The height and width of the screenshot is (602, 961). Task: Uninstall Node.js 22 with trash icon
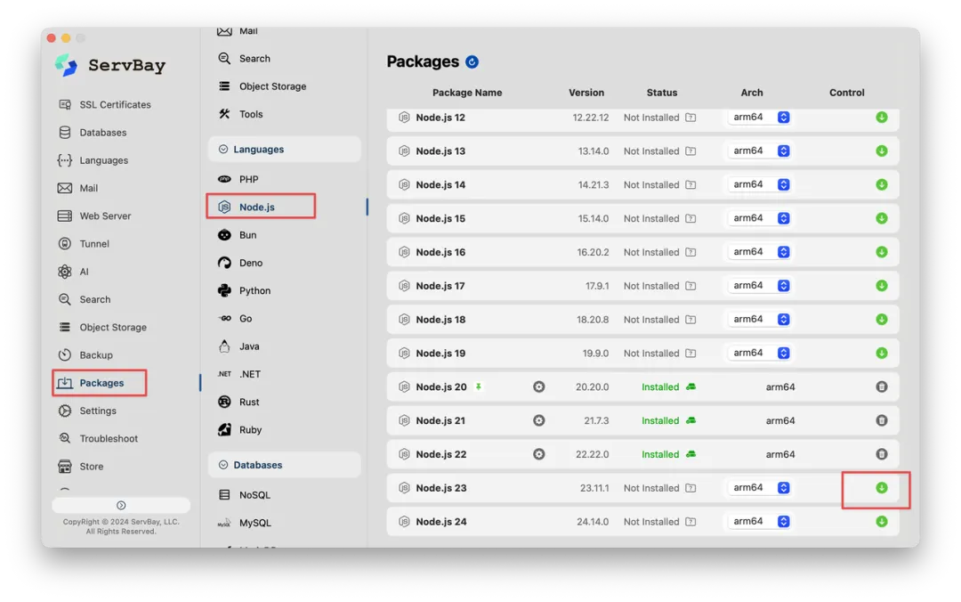(x=881, y=454)
